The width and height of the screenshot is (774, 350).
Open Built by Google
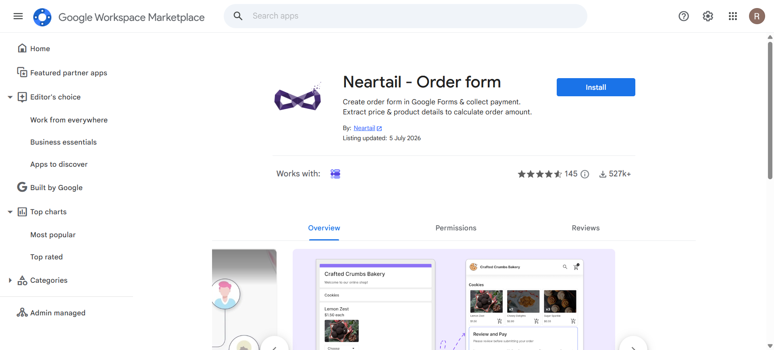pyautogui.click(x=56, y=188)
